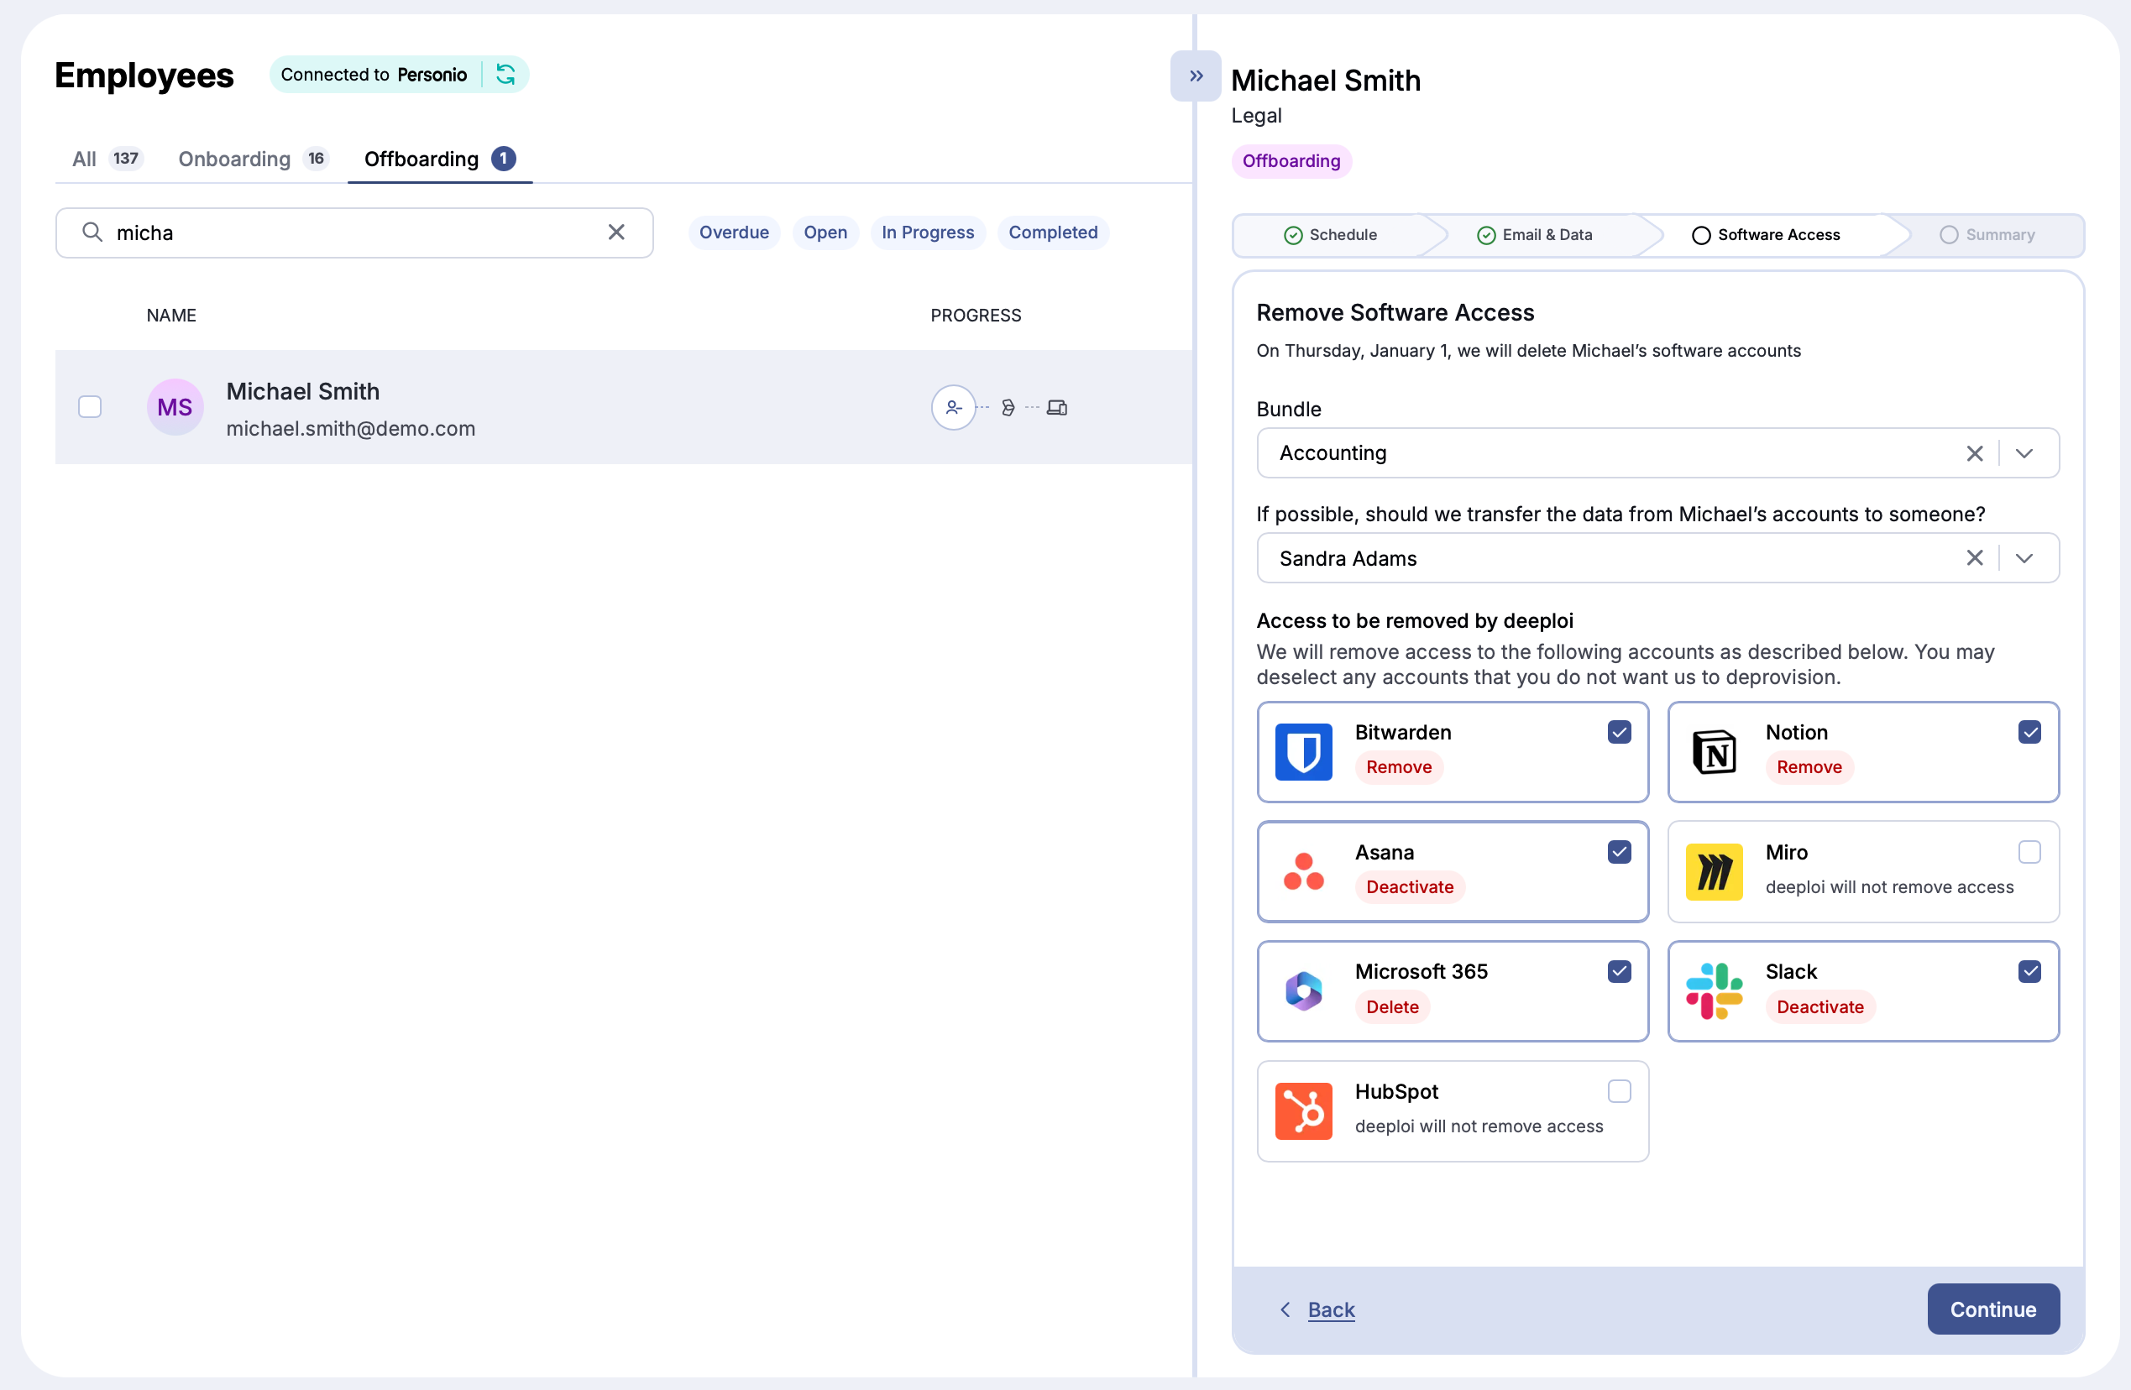Click the Bitwarden app icon

click(1304, 752)
